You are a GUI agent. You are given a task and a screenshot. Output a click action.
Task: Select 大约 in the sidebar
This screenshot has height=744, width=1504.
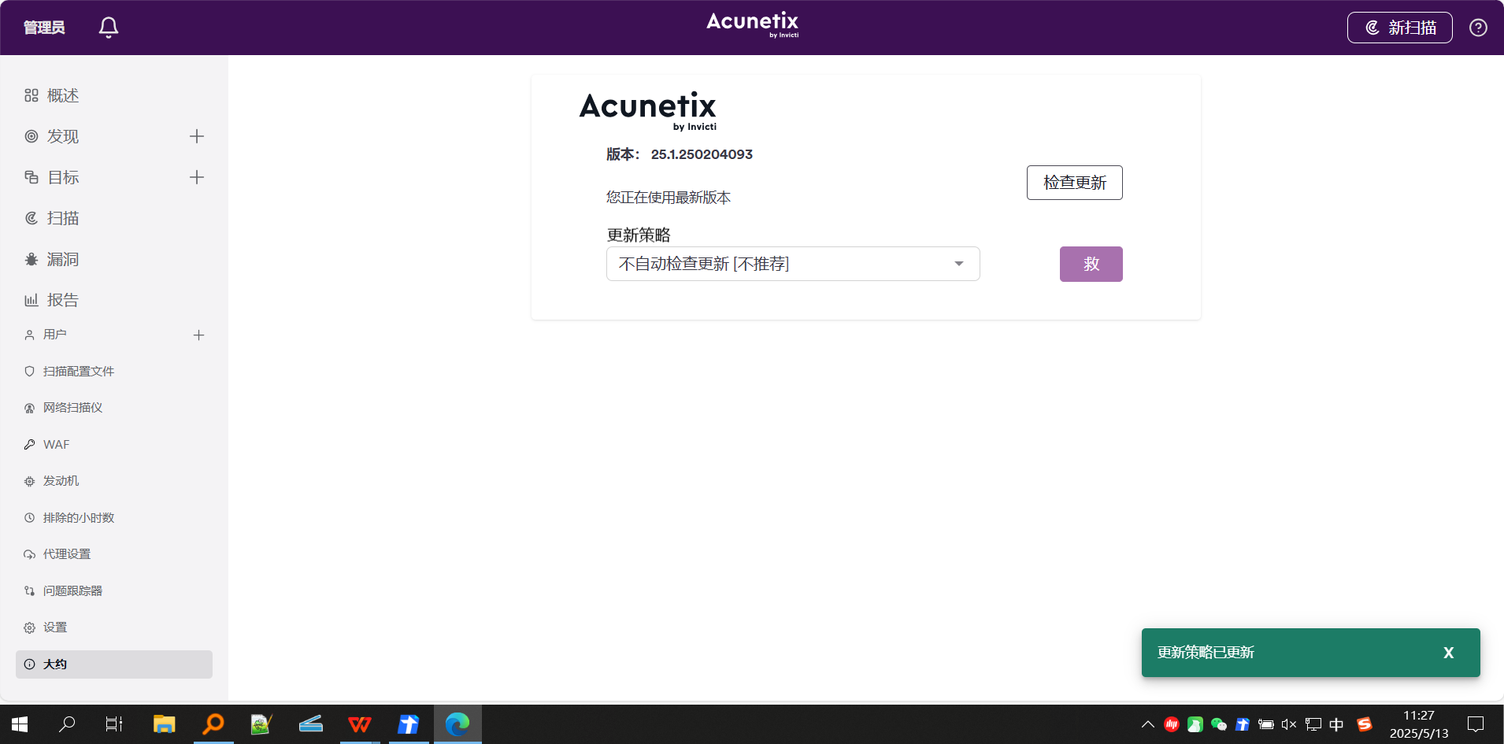click(x=114, y=664)
